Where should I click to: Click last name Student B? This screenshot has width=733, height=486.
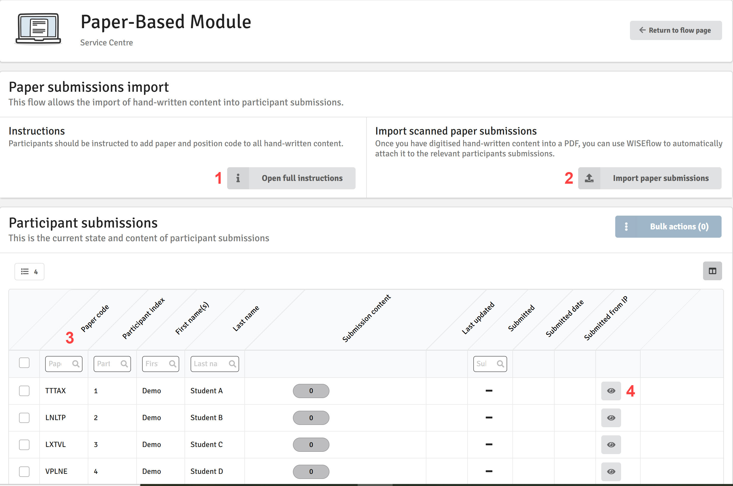[x=206, y=418]
